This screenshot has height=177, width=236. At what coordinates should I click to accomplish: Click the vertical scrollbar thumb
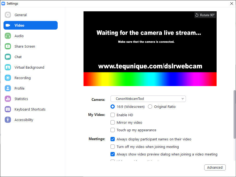pyautogui.click(x=234, y=114)
